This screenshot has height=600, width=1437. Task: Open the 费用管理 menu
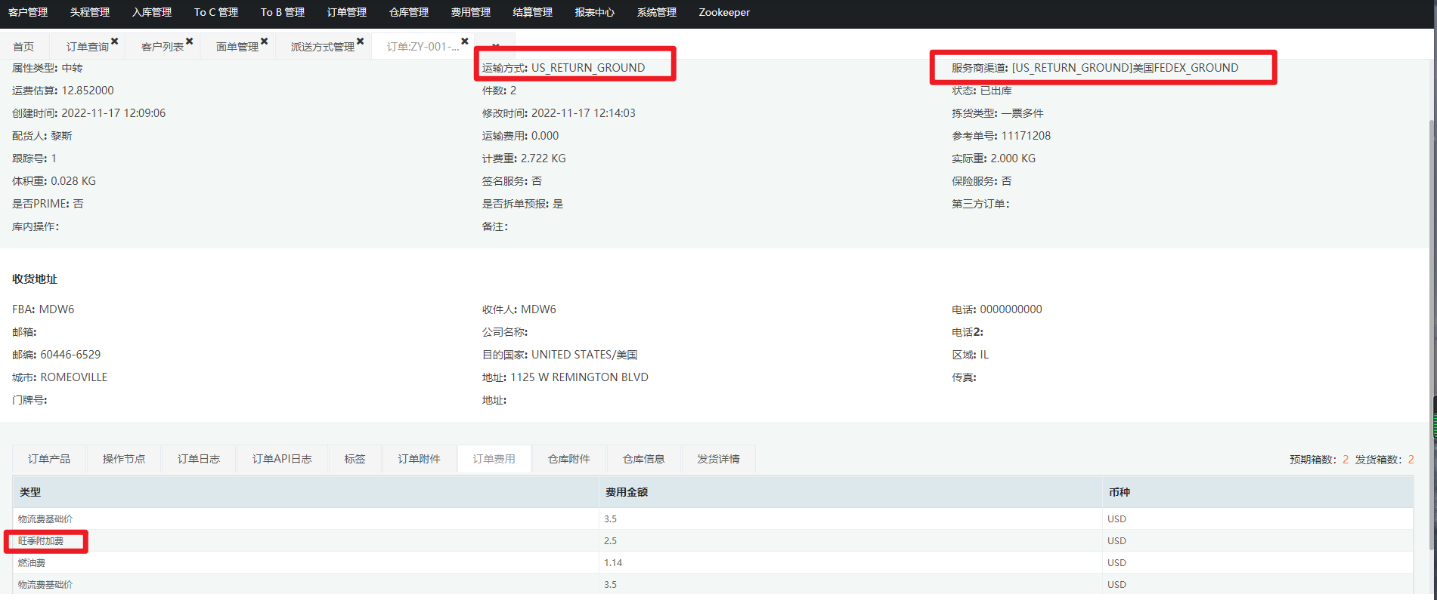click(471, 12)
